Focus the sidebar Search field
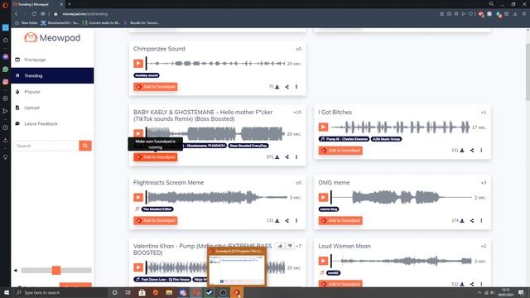The height and width of the screenshot is (298, 530). point(46,146)
